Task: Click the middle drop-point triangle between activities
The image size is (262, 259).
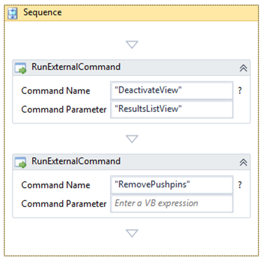Action: (132, 139)
